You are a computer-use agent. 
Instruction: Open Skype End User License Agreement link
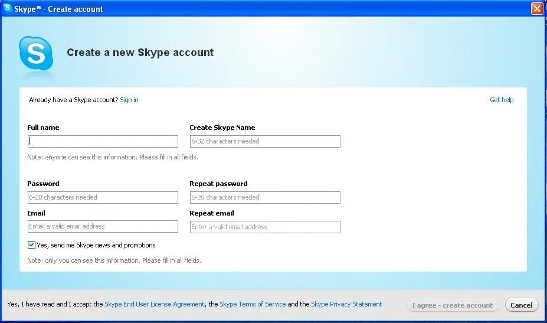(x=155, y=304)
